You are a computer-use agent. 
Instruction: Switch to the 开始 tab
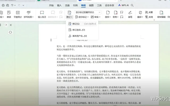click(51, 5)
